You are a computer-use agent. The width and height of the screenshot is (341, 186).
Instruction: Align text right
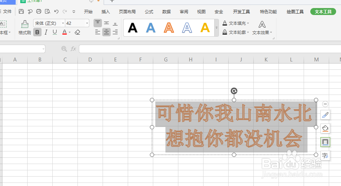pyautogui.click(x=115, y=32)
